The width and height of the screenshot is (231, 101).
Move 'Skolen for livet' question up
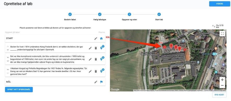coord(8,46)
